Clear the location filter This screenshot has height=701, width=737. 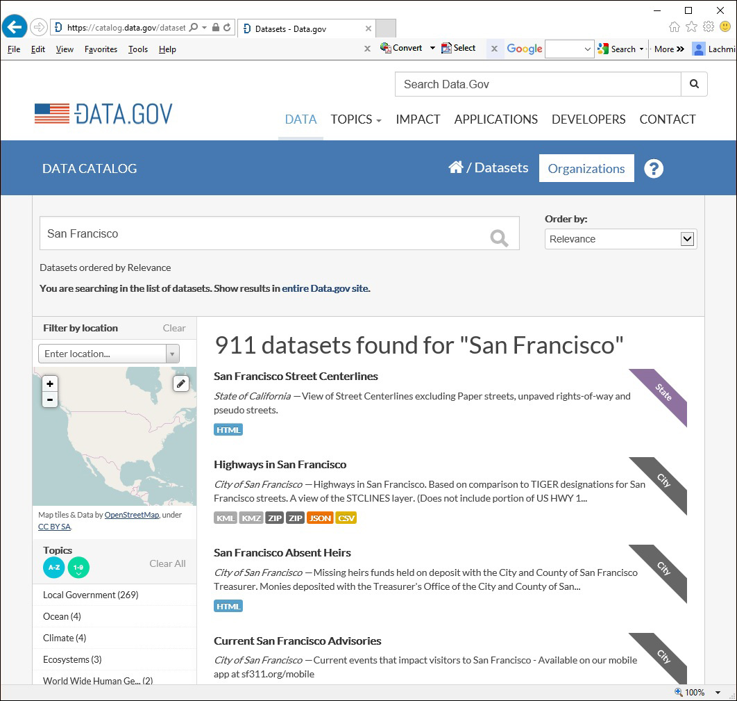174,328
